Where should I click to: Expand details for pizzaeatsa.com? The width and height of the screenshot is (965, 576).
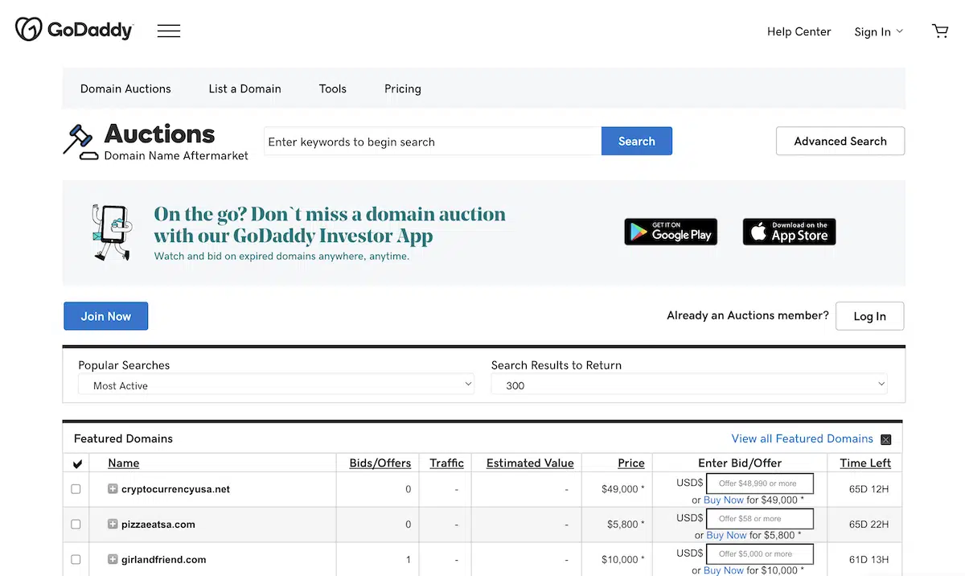pyautogui.click(x=113, y=524)
